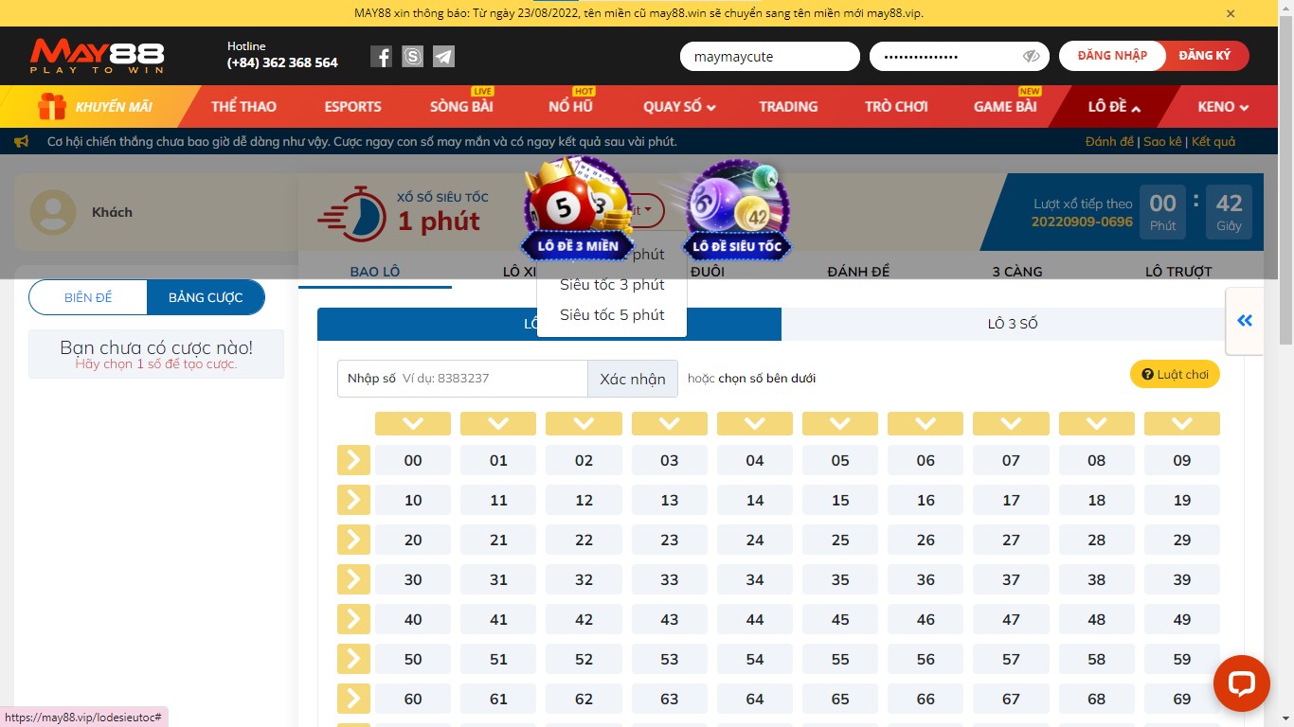This screenshot has height=727, width=1294.
Task: Focus the username field maymaycute
Action: point(769,57)
